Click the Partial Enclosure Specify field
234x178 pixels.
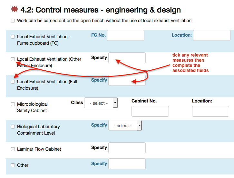click(x=127, y=58)
